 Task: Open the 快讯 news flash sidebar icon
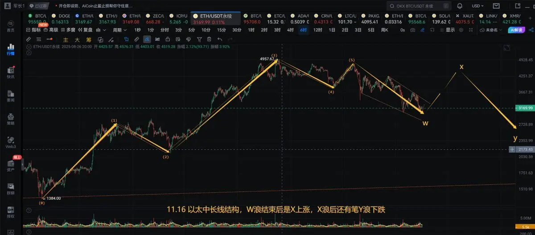(x=10, y=73)
